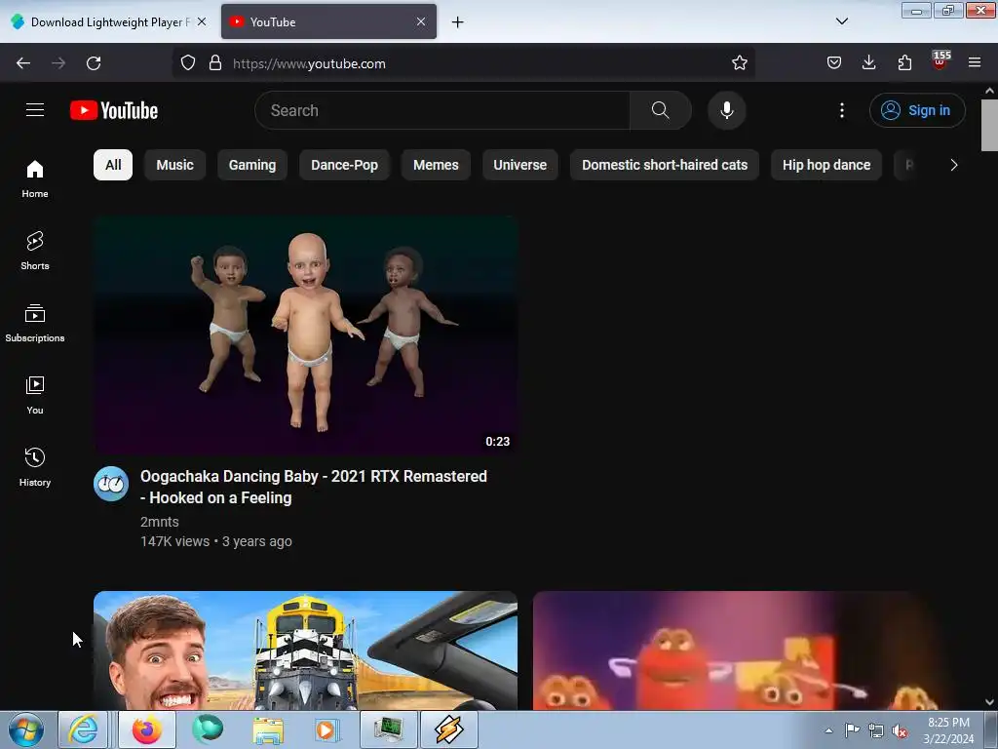This screenshot has width=998, height=749.
Task: Open the extensions puzzle icon
Action: click(x=904, y=63)
